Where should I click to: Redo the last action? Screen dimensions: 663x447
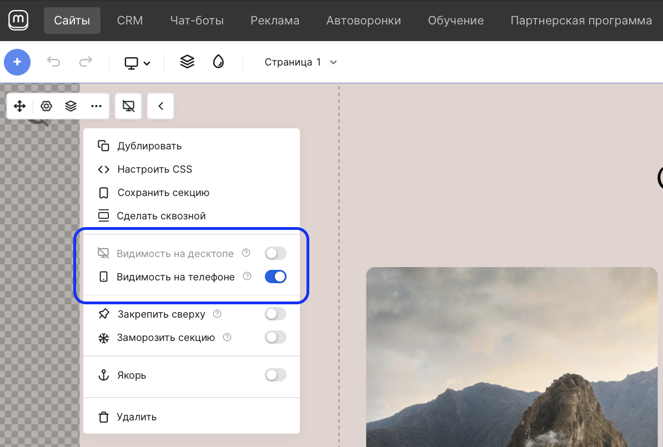point(86,62)
